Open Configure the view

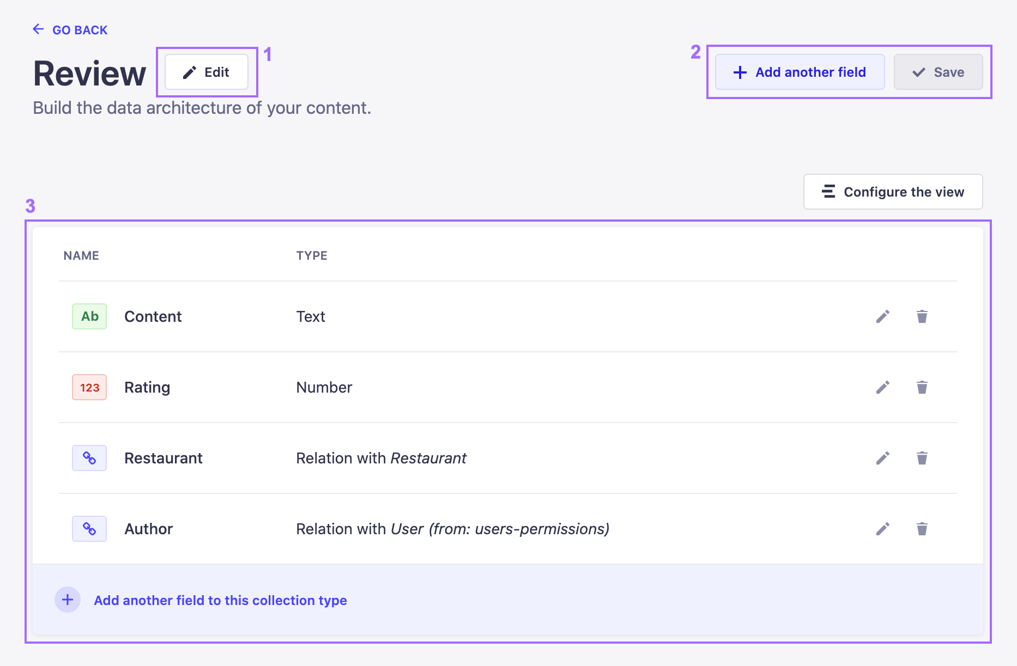click(892, 192)
